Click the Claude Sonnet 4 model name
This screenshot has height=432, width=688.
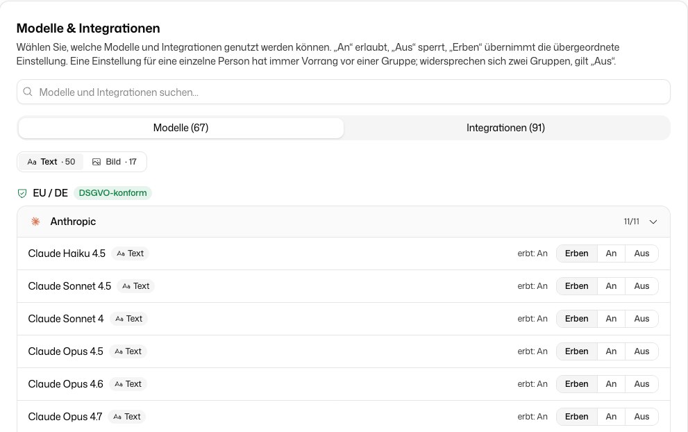[66, 319]
